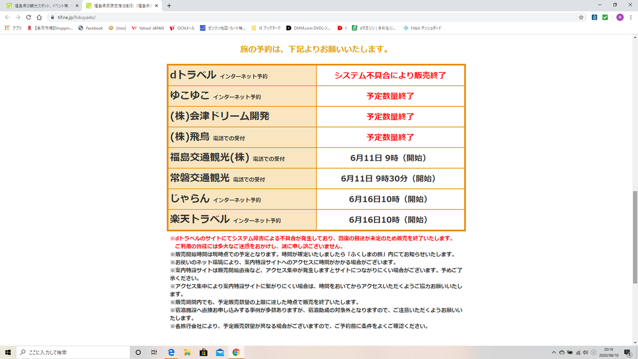Open Cortana from the taskbar

(138, 352)
